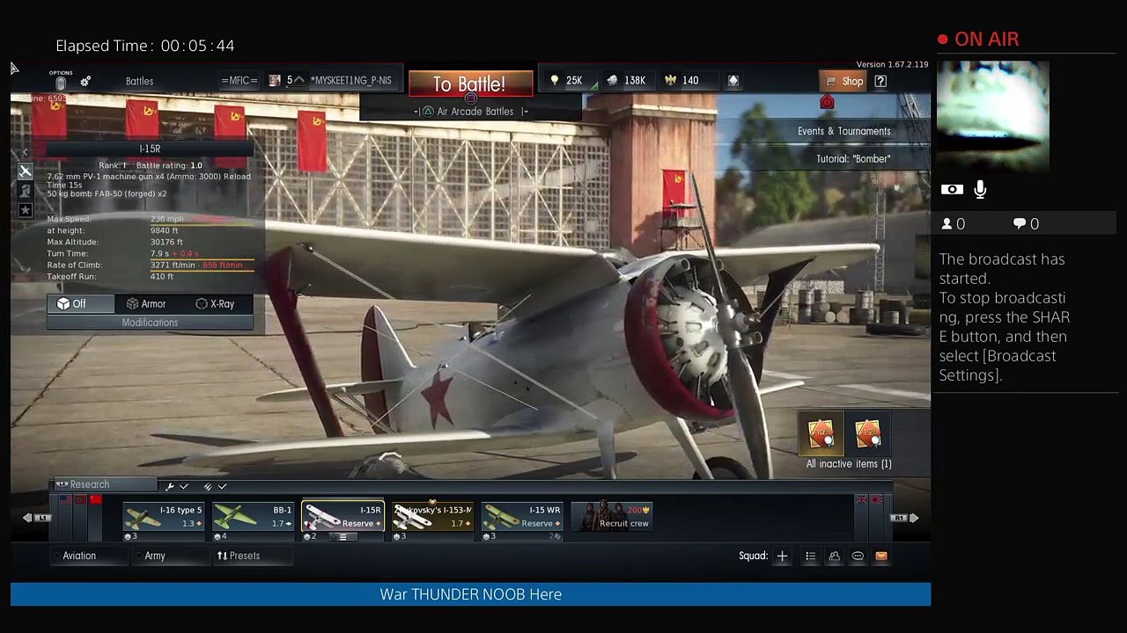Select the USSR red flag nation tab
Image resolution: width=1127 pixels, height=633 pixels.
coord(96,500)
